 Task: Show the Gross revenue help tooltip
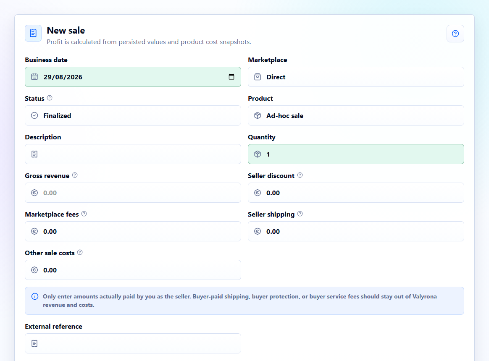coord(75,175)
